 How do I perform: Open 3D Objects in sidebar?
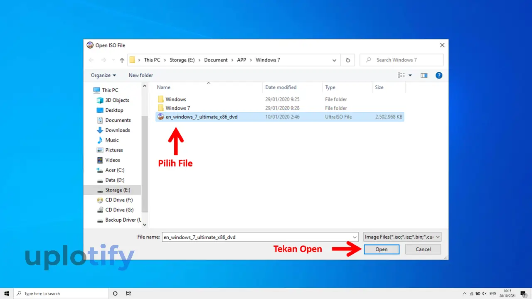click(x=117, y=100)
